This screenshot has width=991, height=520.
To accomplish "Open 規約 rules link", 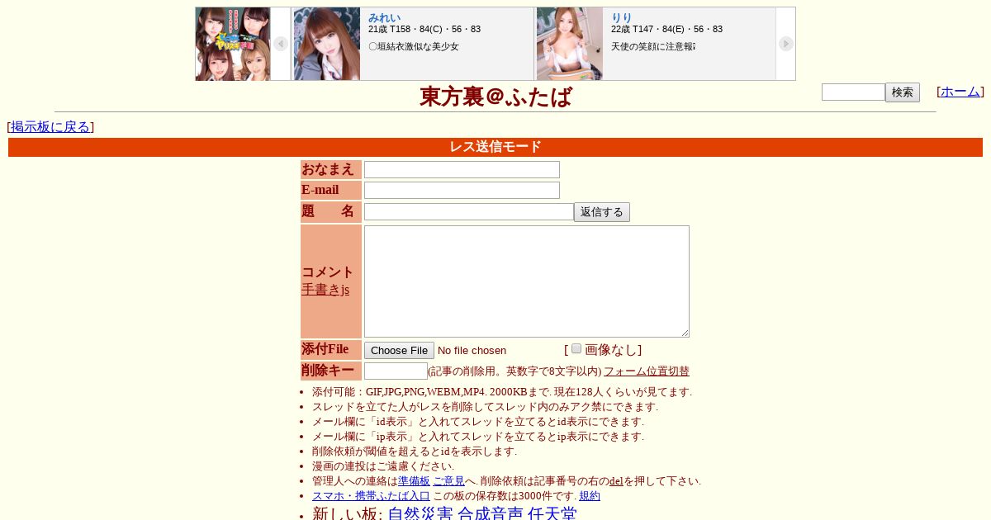I will (x=590, y=496).
